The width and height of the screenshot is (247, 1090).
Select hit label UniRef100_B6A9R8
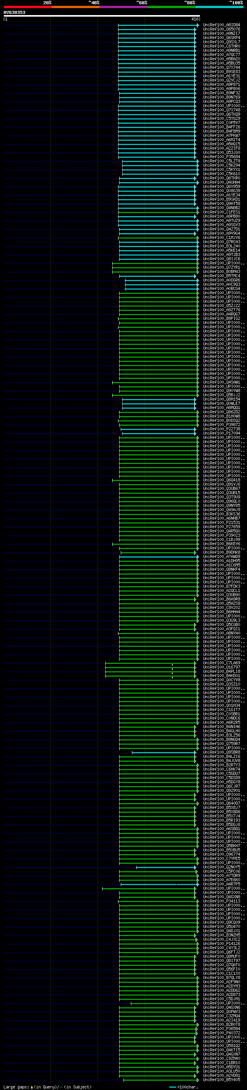click(x=222, y=599)
